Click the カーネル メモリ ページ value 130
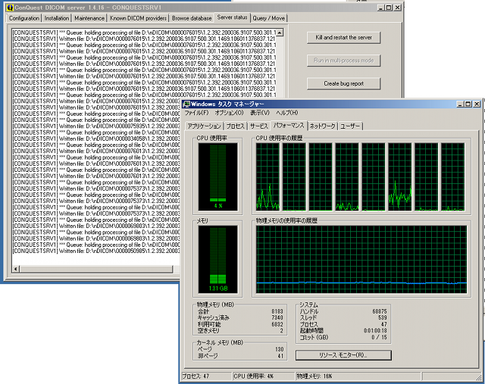 [x=280, y=349]
